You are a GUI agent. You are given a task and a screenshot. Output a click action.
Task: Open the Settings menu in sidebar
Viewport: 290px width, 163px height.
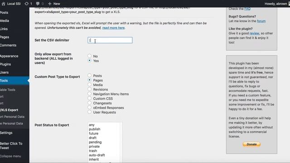[6, 133]
